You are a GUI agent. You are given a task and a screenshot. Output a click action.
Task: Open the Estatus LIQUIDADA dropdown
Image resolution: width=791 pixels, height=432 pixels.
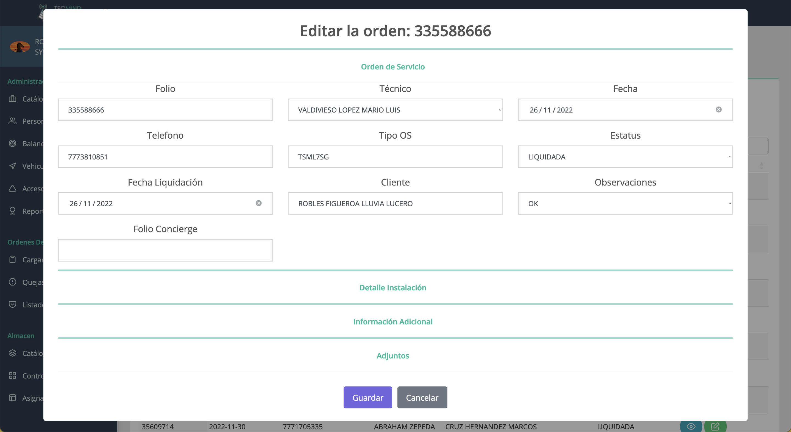click(x=625, y=157)
